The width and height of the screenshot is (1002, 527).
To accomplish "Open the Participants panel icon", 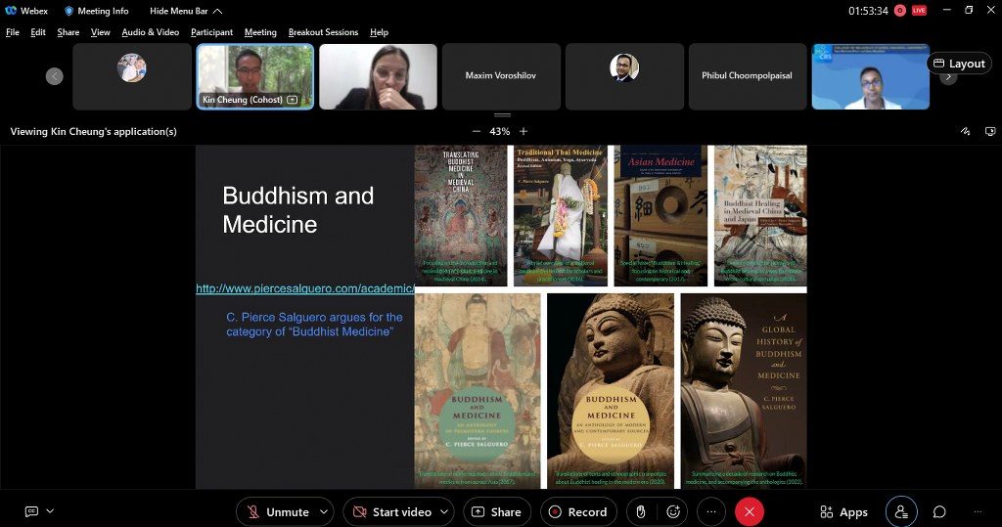I will [901, 511].
